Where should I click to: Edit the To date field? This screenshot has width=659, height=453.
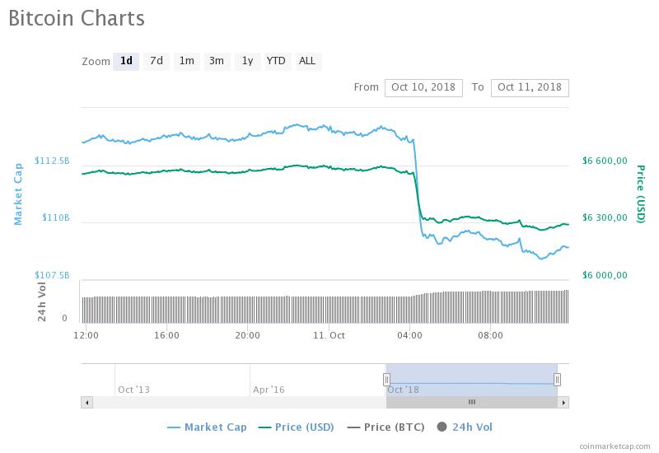point(530,87)
